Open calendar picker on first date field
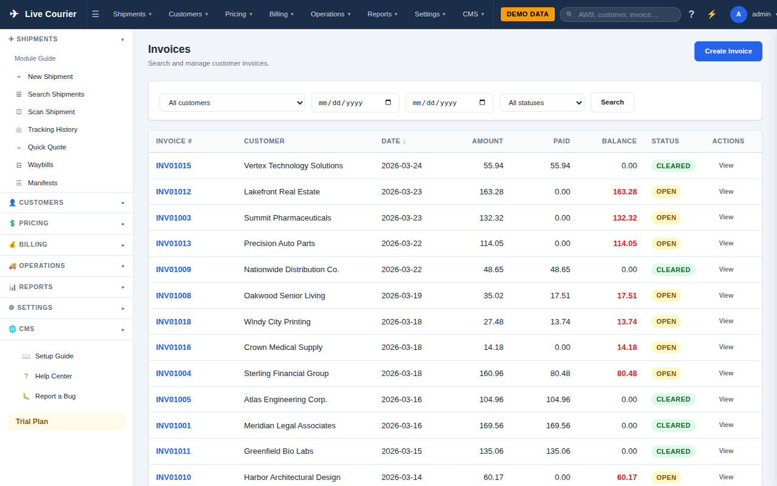 point(388,103)
